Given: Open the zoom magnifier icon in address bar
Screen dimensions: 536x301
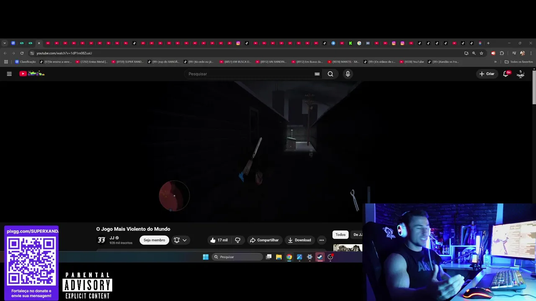Looking at the screenshot, I should tap(474, 53).
